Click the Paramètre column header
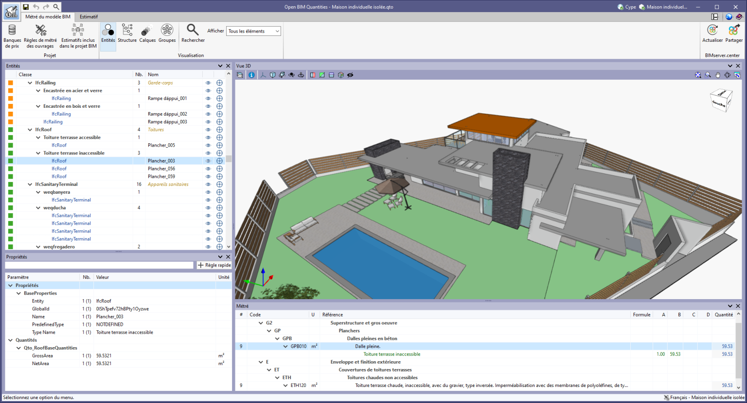 42,277
